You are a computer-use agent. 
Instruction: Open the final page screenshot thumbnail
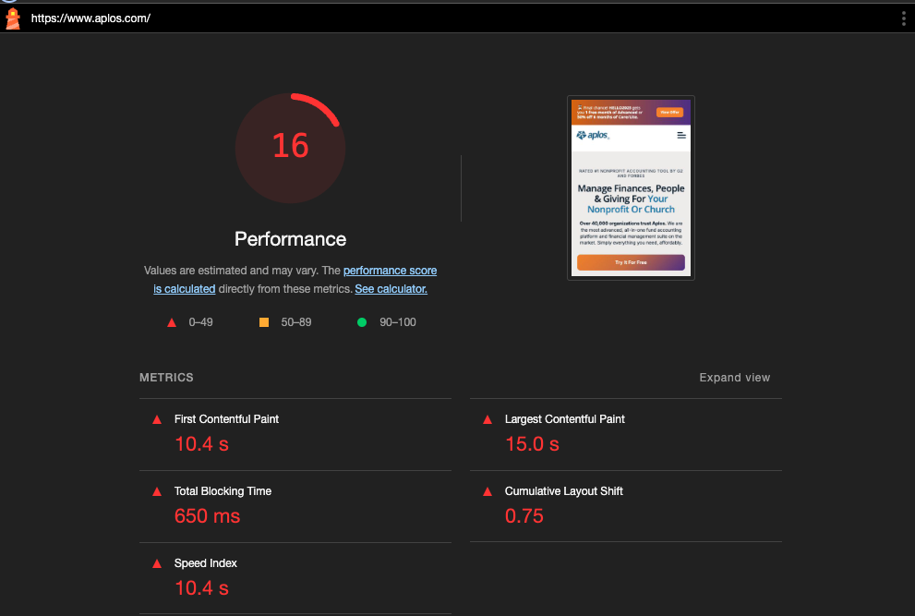click(x=631, y=188)
